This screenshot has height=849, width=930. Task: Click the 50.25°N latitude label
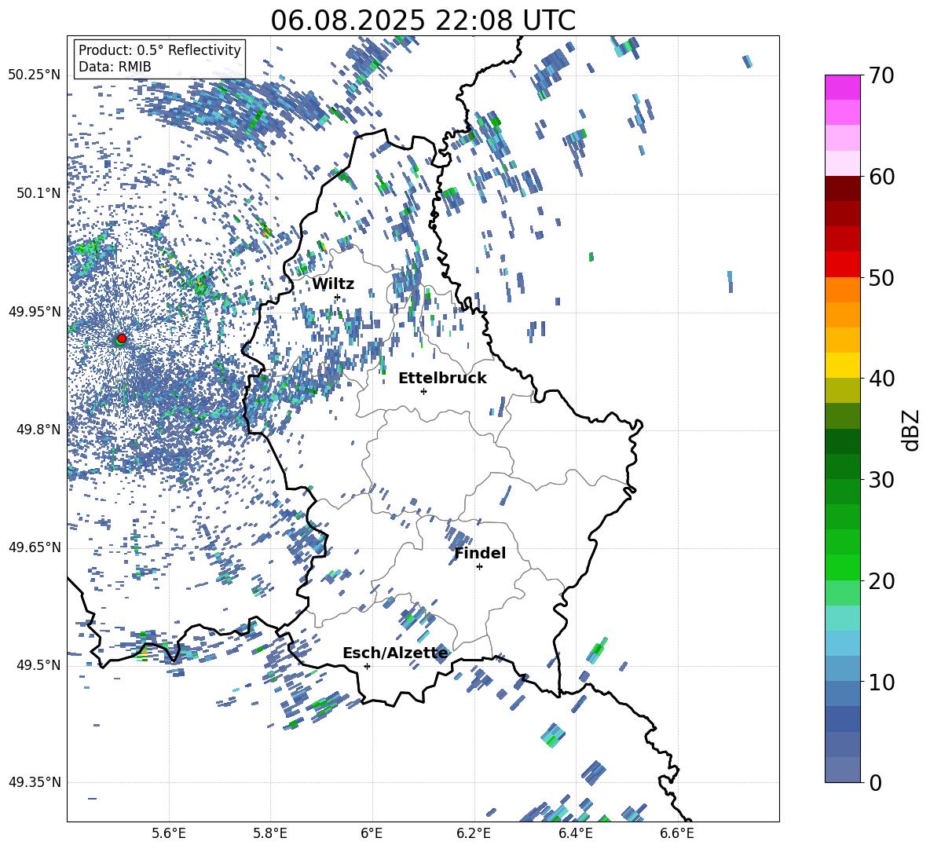tap(35, 75)
